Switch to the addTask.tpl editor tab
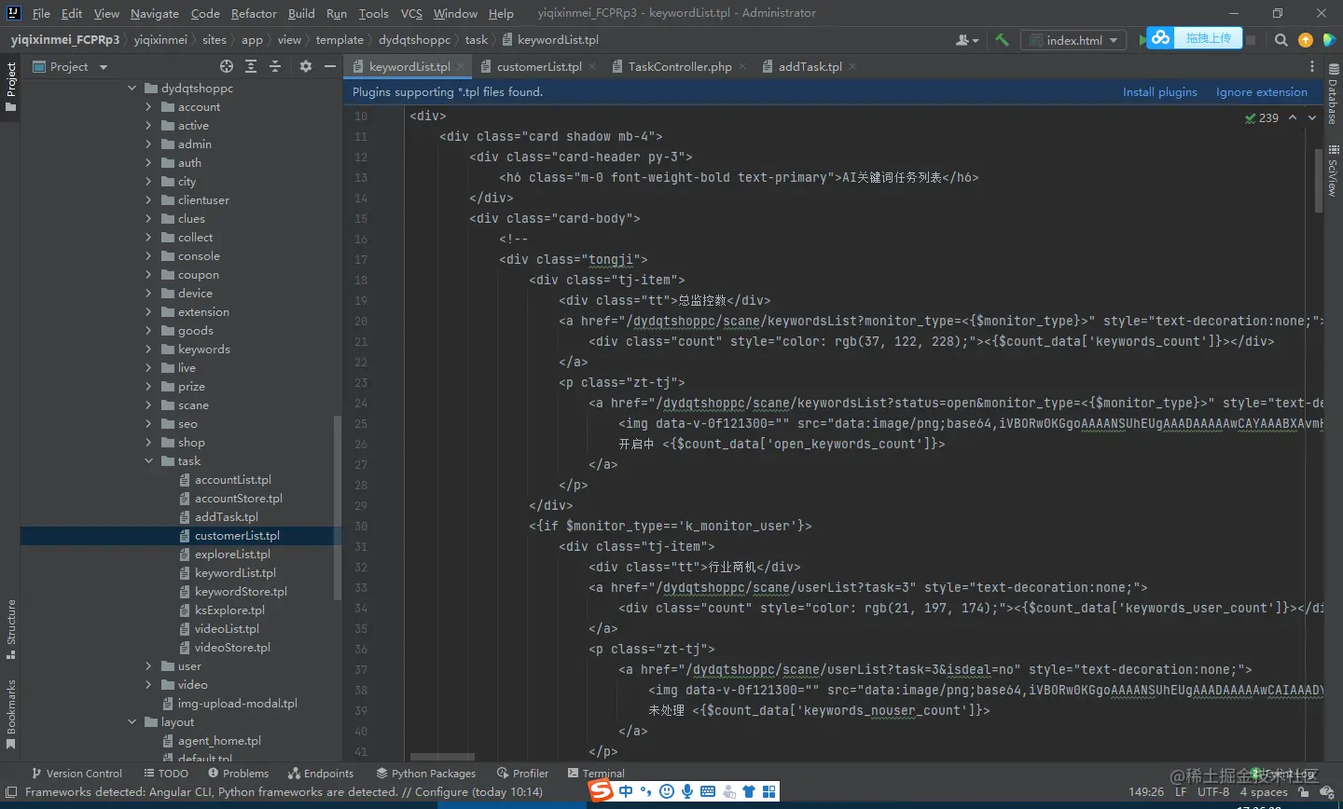 [810, 66]
